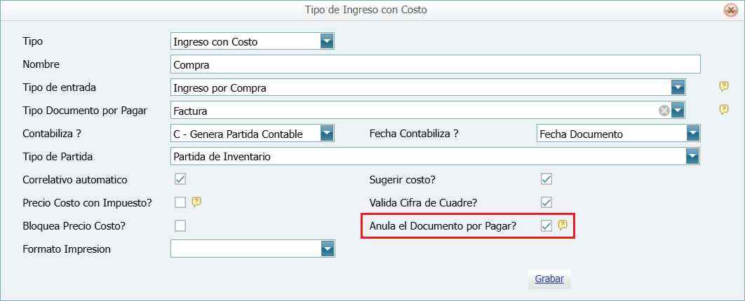Show help for Precio Costo con Impuesto

196,202
